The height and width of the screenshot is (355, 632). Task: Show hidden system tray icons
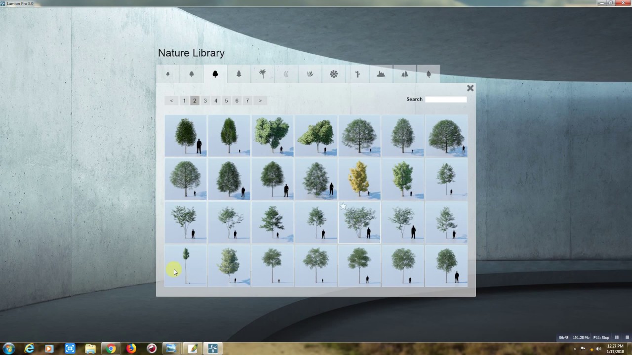pyautogui.click(x=574, y=349)
